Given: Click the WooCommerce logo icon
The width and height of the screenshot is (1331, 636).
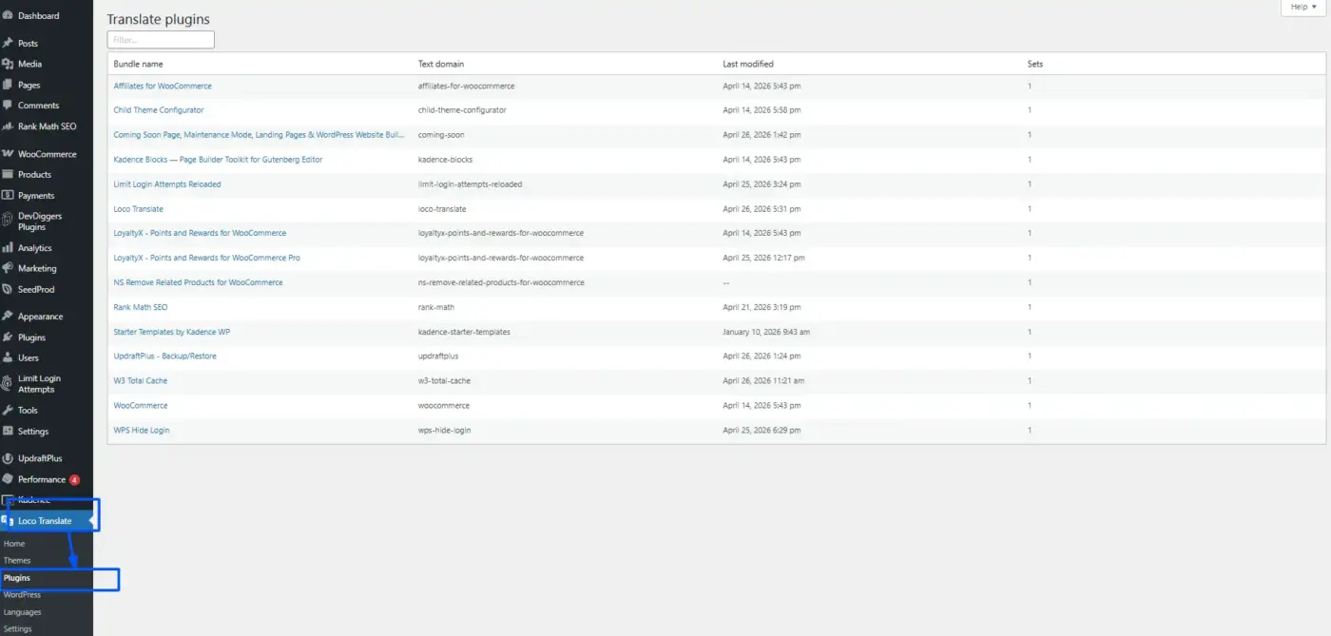Looking at the screenshot, I should (x=8, y=154).
